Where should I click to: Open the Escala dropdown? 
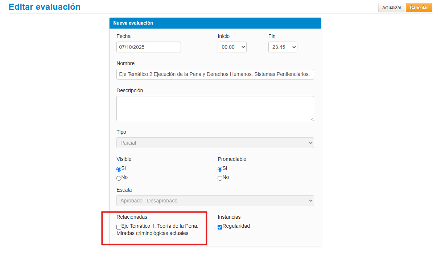click(215, 201)
